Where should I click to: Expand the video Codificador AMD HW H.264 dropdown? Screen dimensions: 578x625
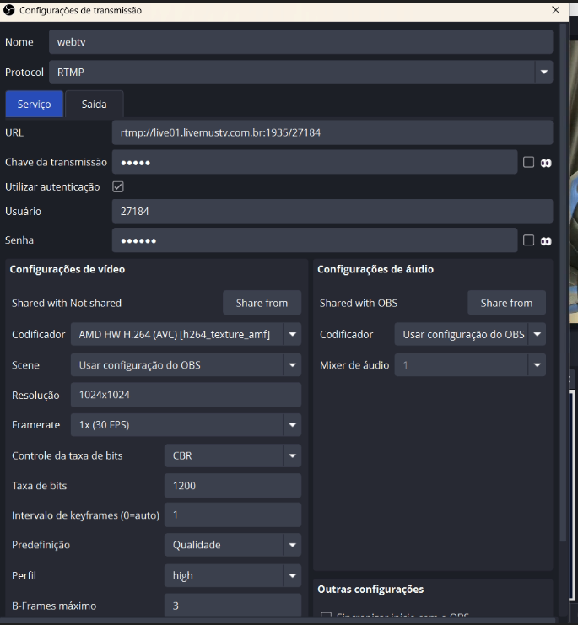pyautogui.click(x=186, y=335)
